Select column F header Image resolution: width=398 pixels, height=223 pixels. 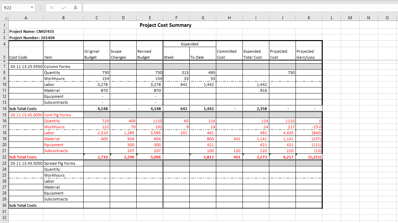pyautogui.click(x=176, y=18)
